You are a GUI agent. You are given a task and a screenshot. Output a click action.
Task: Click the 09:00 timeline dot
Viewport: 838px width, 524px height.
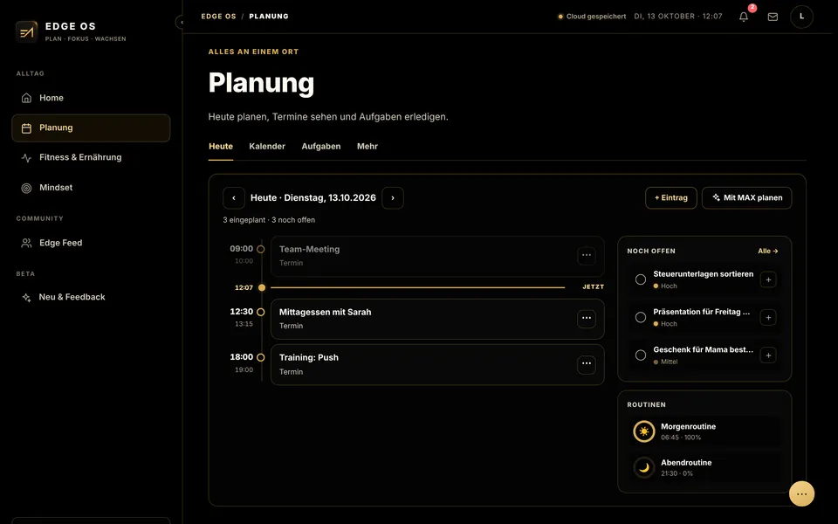point(261,249)
